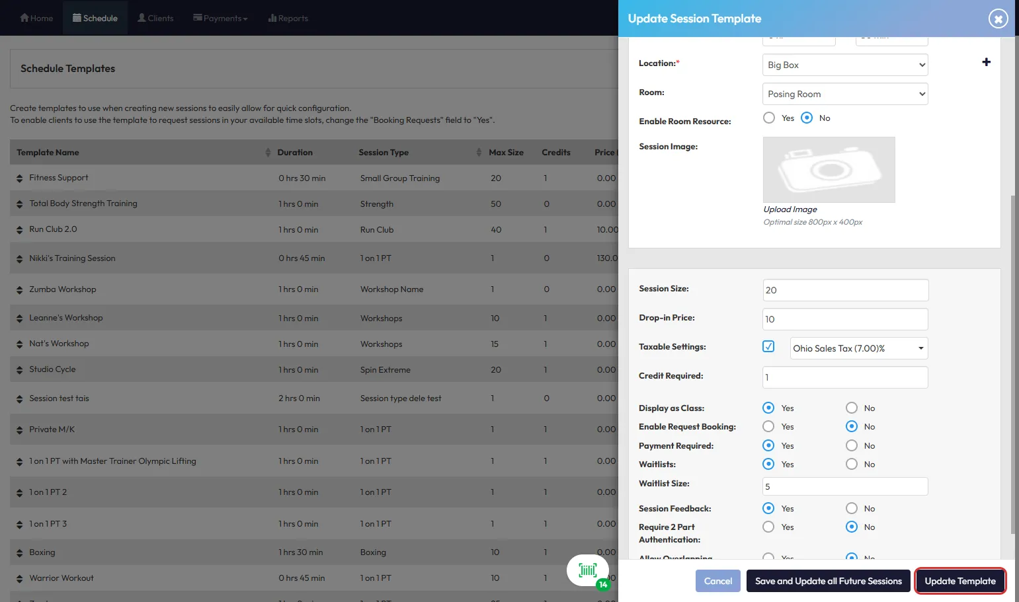Click reorder handle for Boxing row
Screen dimensions: 1019x602
tap(19, 553)
